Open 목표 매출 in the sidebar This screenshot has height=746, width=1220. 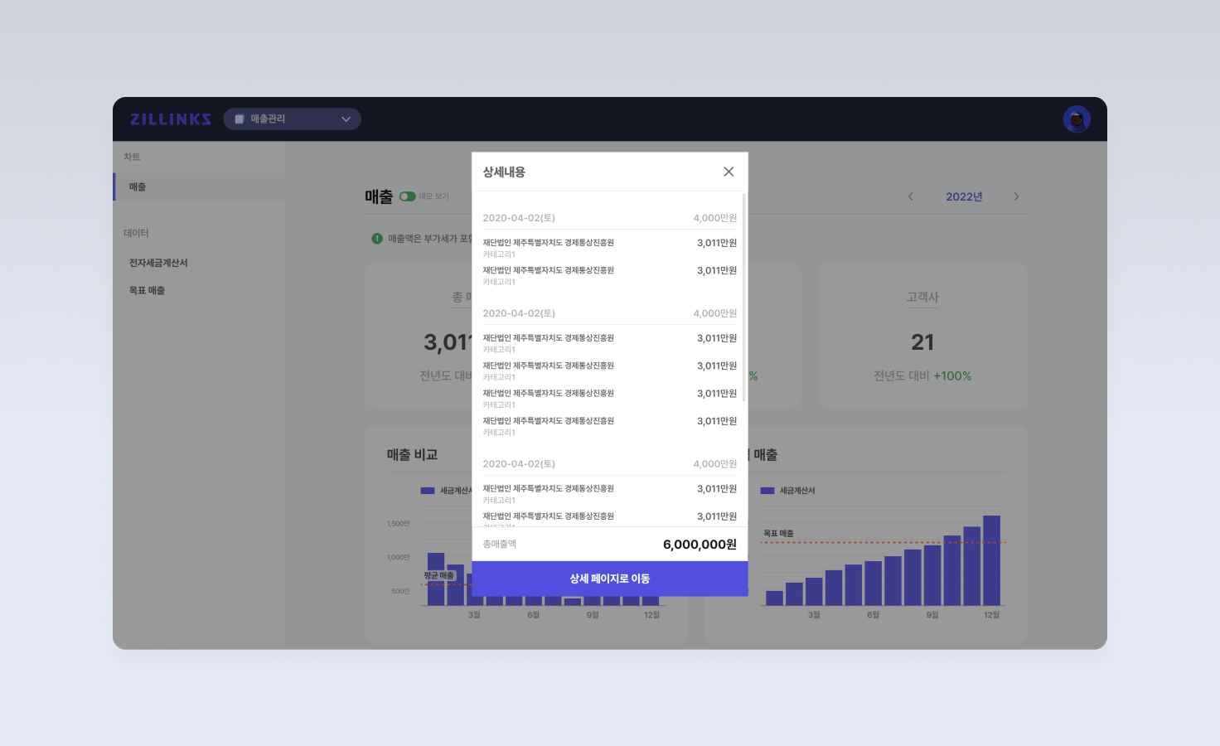click(147, 290)
